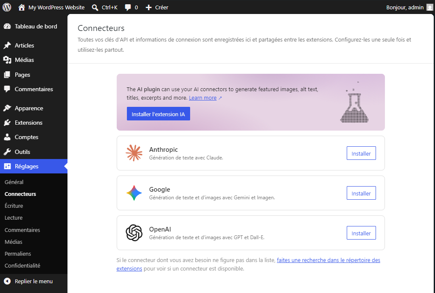Select the Connecteurs submenu item
Image resolution: width=435 pixels, height=293 pixels.
tap(20, 194)
